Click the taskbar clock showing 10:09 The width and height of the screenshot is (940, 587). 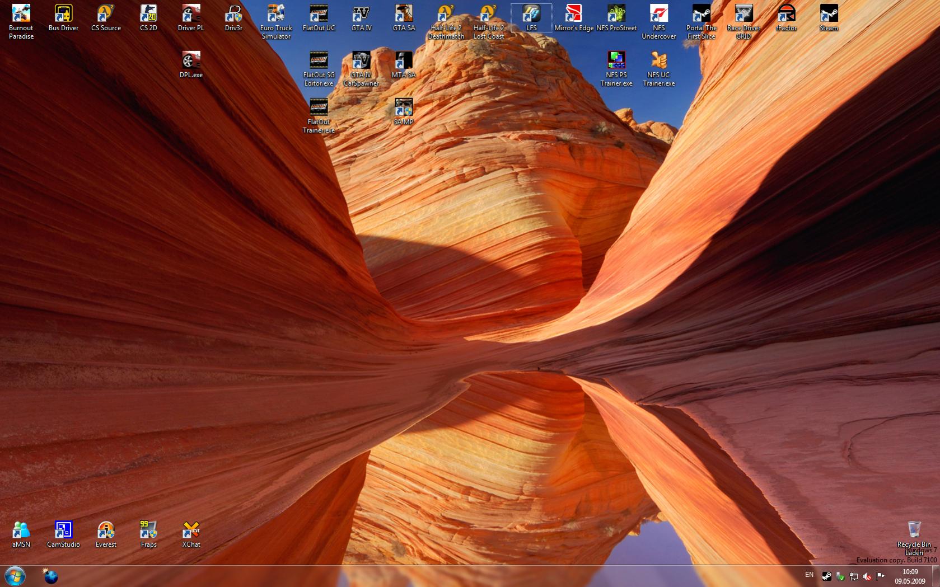(910, 576)
